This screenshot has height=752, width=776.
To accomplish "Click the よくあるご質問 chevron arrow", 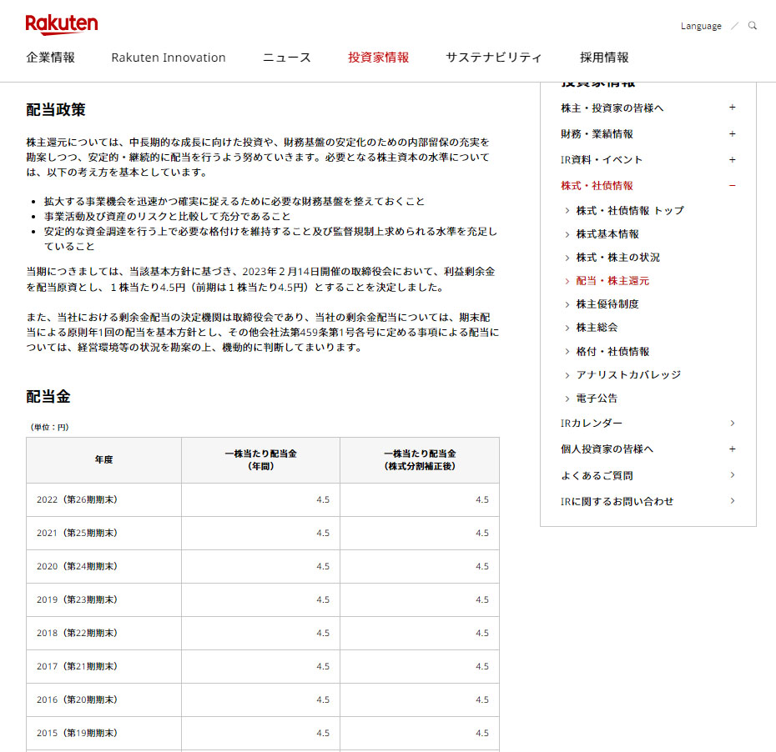I will (732, 475).
